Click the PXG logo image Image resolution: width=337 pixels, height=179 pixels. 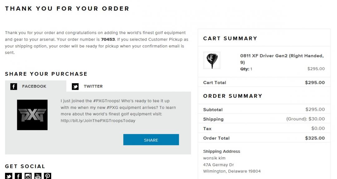pyautogui.click(x=32, y=115)
